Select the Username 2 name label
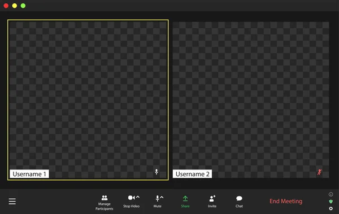Screen dimensions: 339x214 coord(192,174)
